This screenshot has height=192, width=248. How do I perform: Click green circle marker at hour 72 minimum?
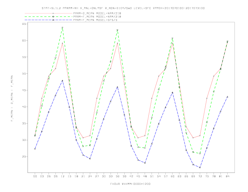pyautogui.click(x=200, y=153)
